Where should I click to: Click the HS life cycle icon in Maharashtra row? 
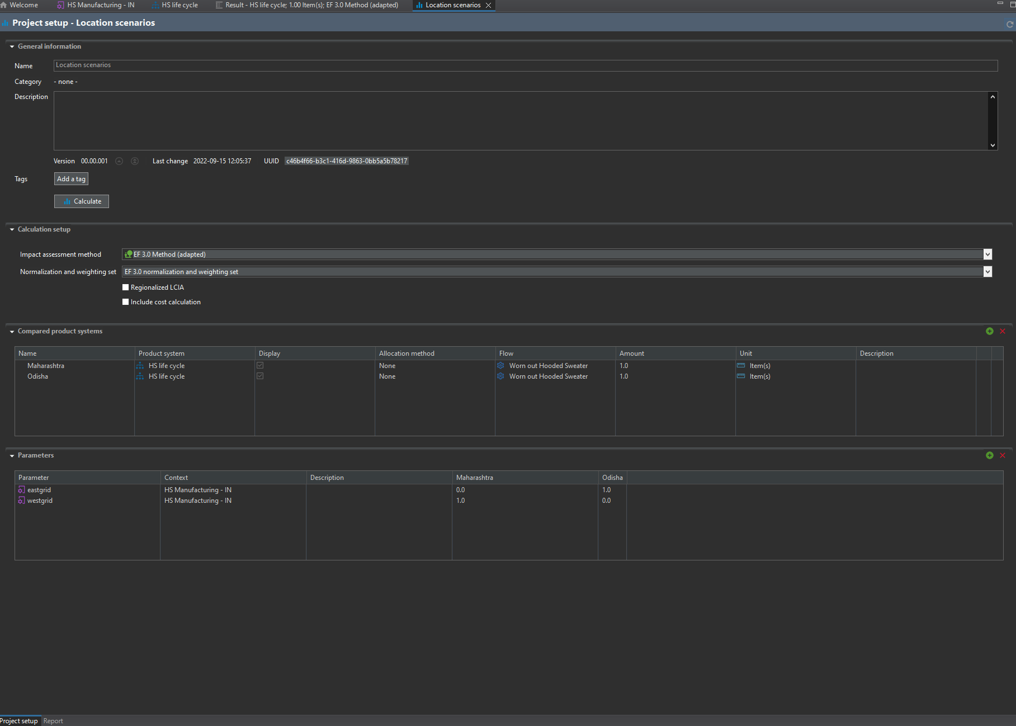point(140,366)
